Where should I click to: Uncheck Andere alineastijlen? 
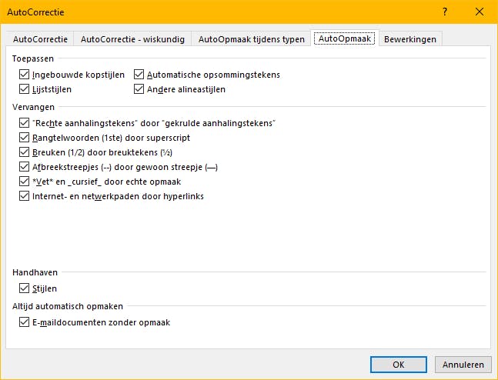(x=139, y=89)
